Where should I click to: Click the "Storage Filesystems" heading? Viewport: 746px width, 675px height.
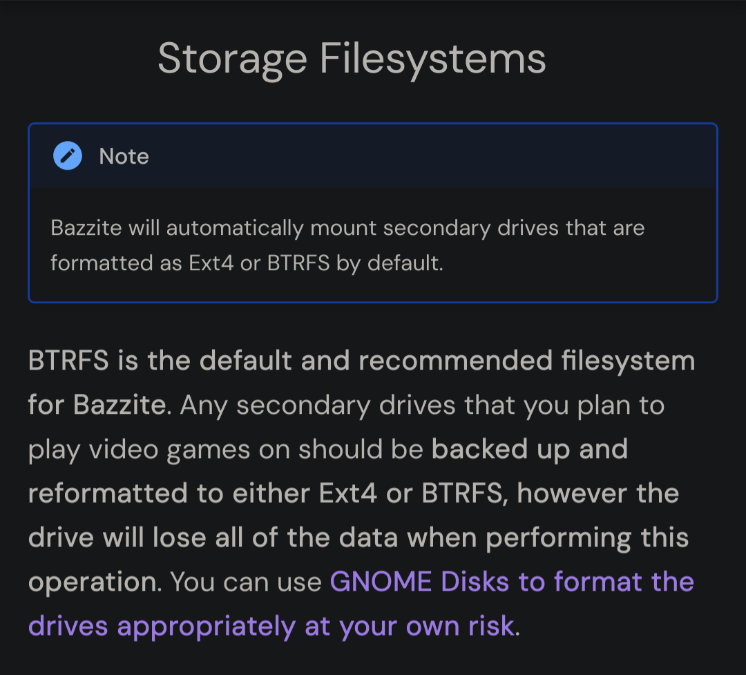352,59
